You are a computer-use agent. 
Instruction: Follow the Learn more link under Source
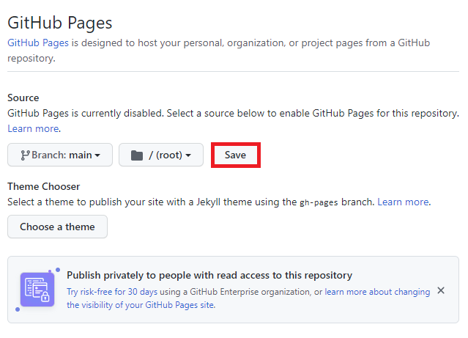(x=33, y=128)
